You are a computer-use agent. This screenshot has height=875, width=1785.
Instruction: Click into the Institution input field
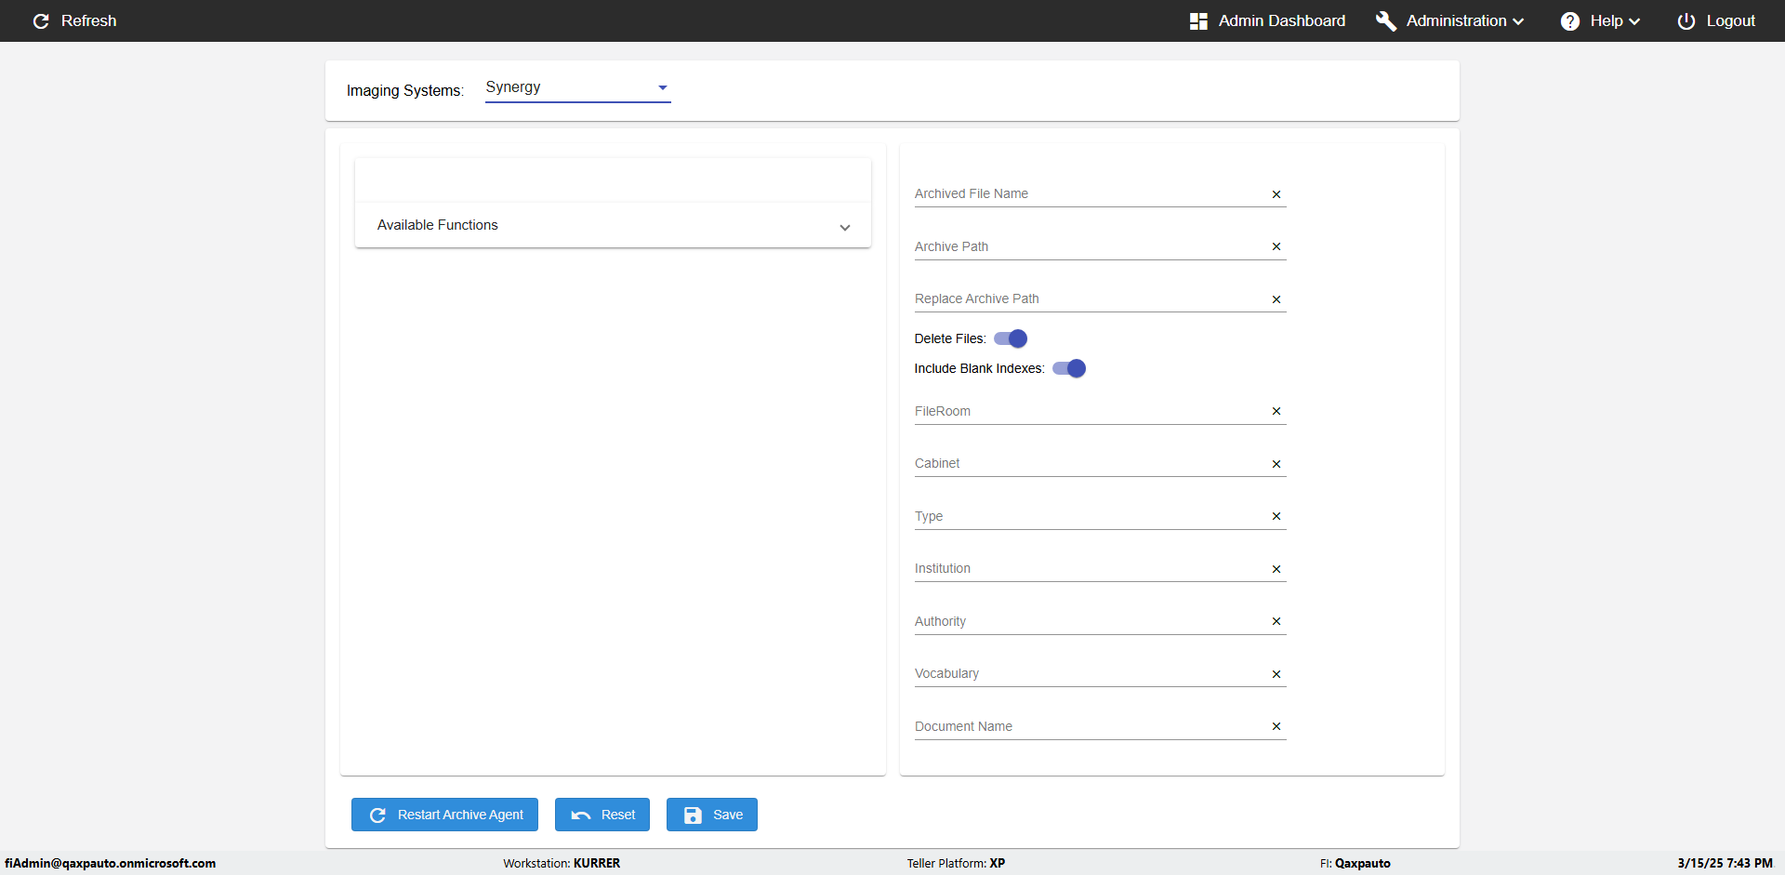click(1088, 568)
